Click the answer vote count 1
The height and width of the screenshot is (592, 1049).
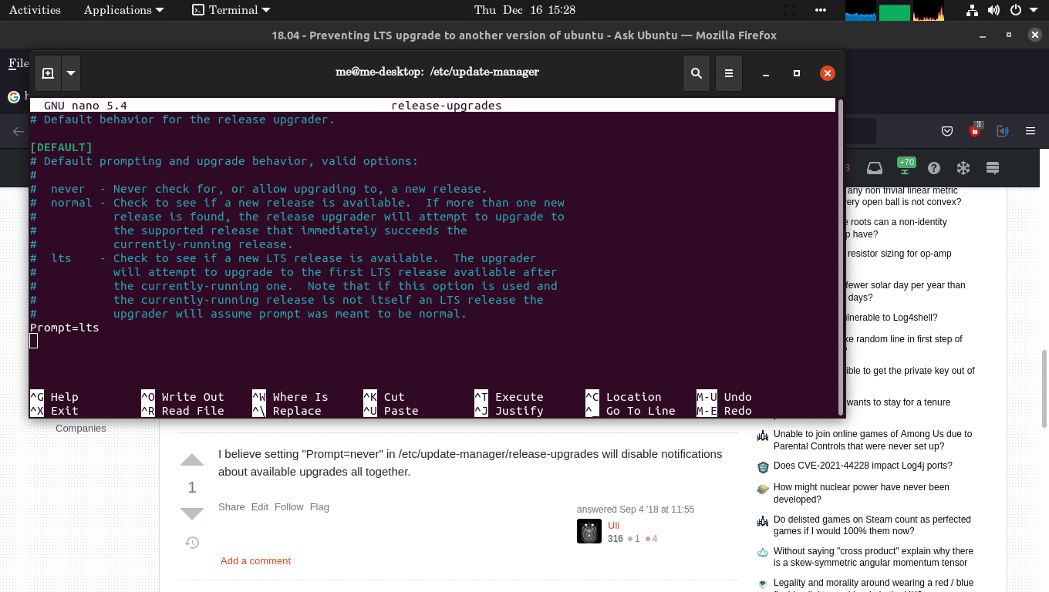tap(192, 487)
